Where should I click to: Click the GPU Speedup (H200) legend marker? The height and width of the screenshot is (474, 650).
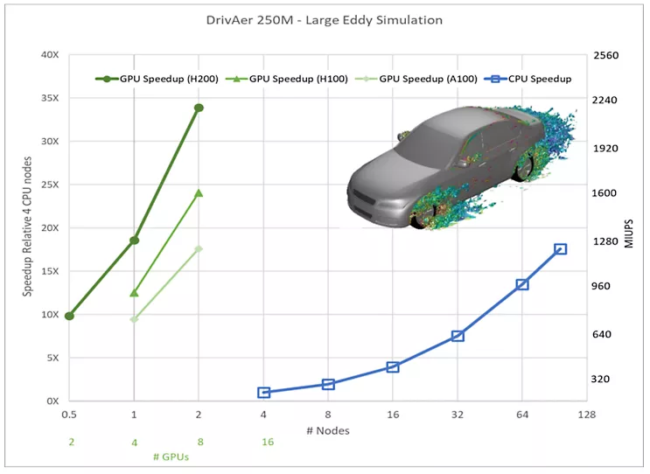click(x=107, y=79)
